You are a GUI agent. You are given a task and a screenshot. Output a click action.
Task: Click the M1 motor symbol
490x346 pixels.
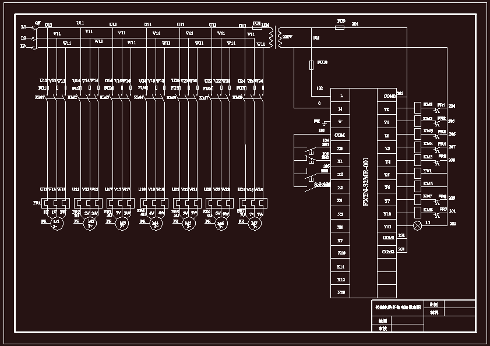[57, 224]
